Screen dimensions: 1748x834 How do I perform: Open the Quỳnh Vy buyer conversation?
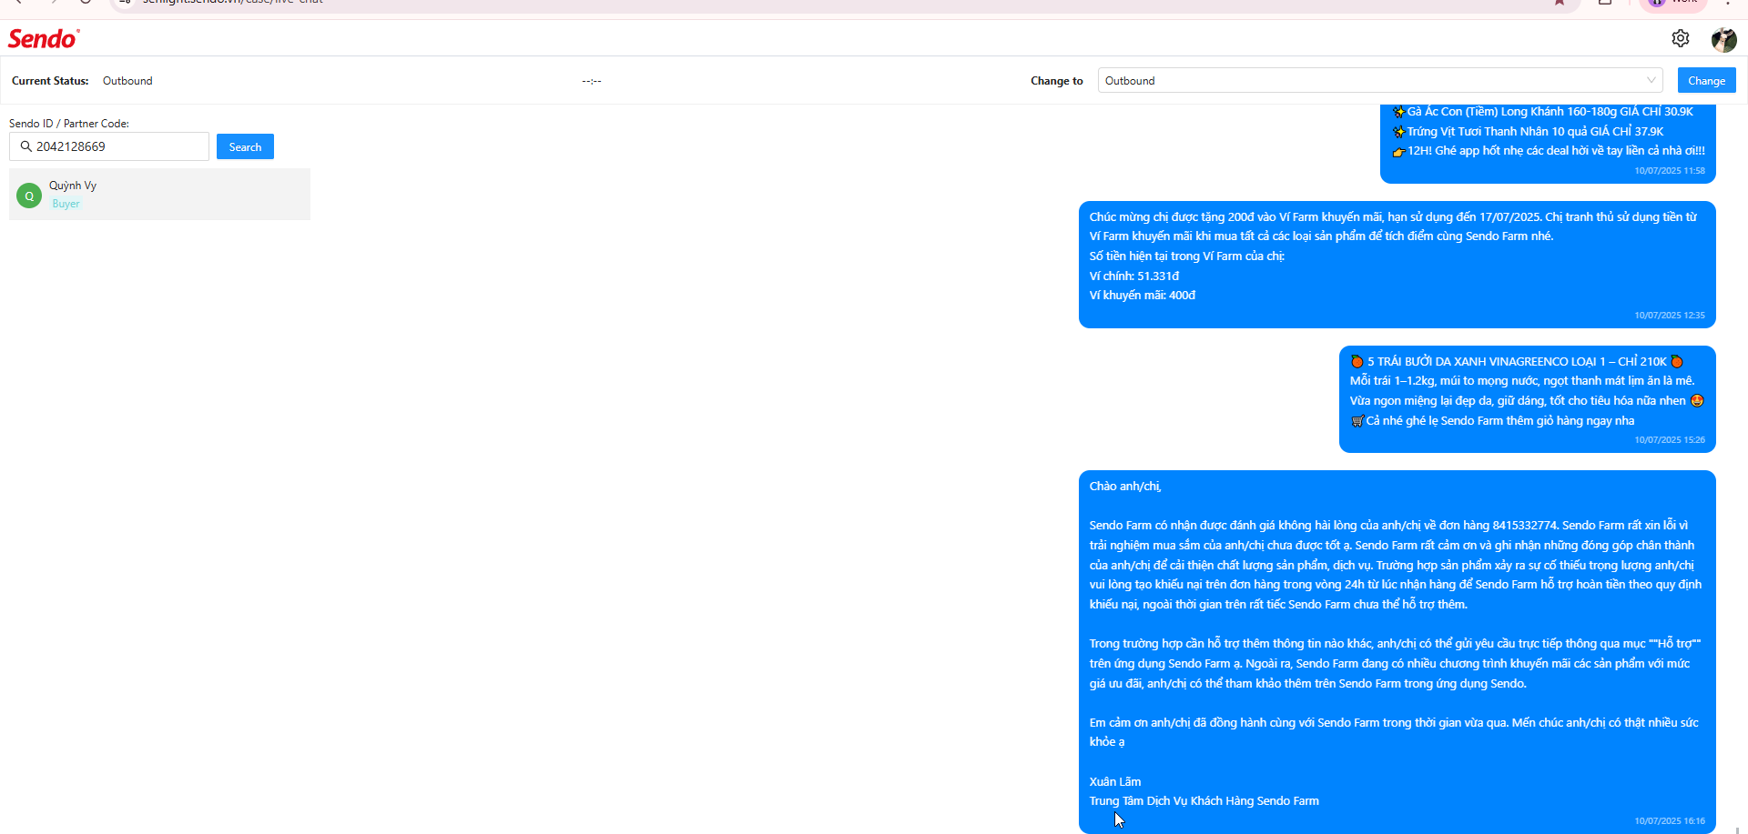tap(159, 194)
